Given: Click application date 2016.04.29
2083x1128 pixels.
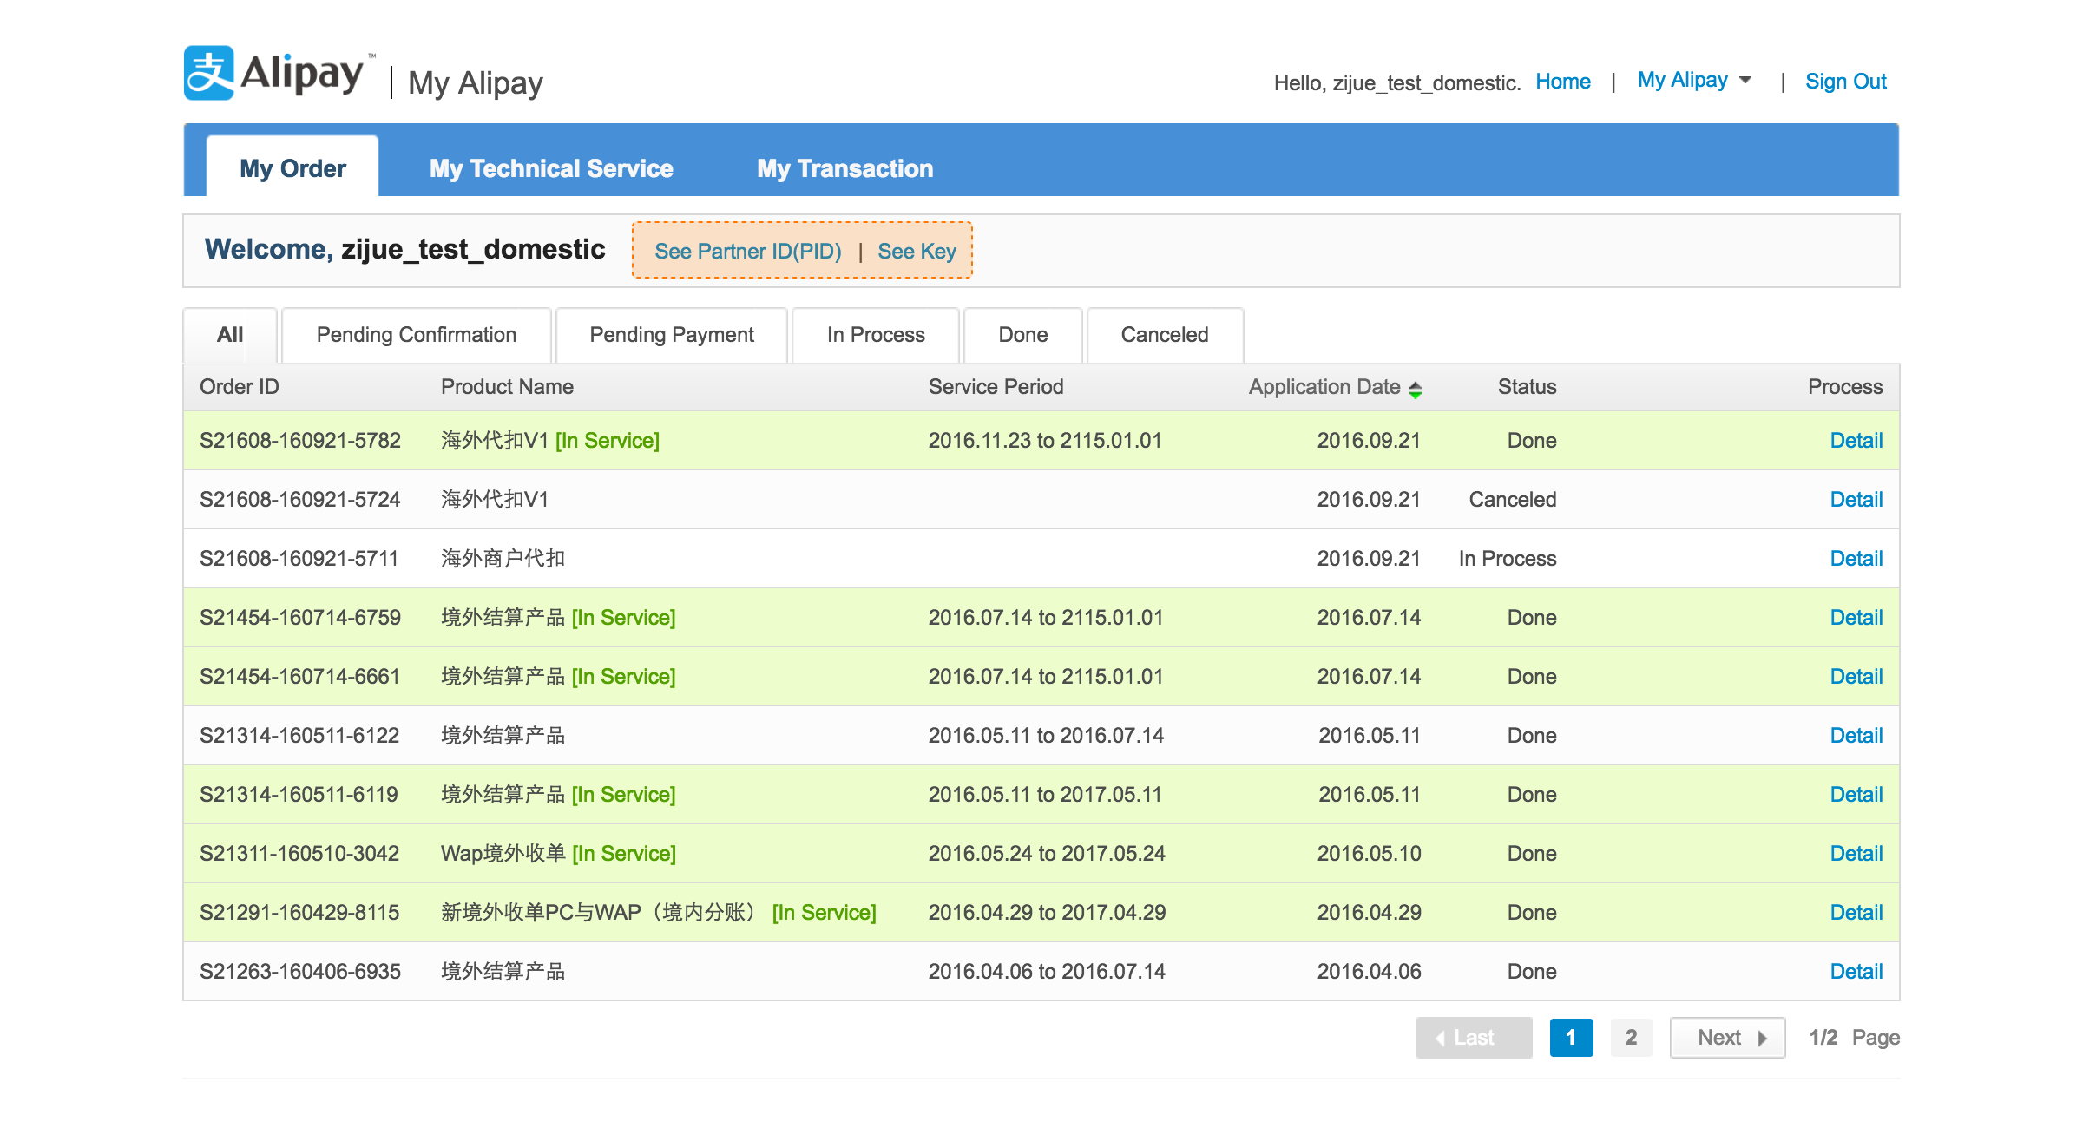Looking at the screenshot, I should 1369,913.
